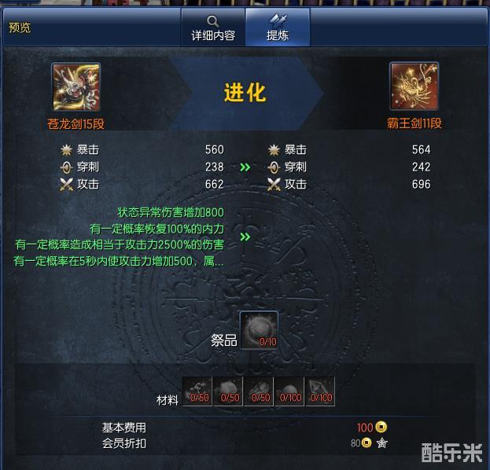Click the gold coin beside 100 base cost
Image resolution: width=490 pixels, height=470 pixels.
coord(381,427)
